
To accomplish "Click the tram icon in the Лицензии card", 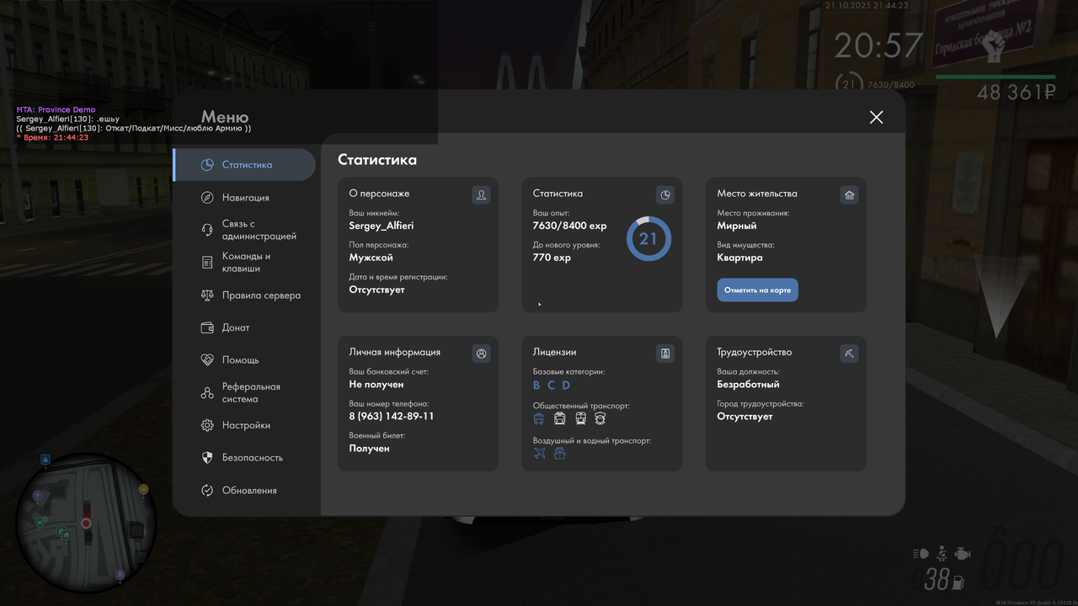I will (560, 418).
